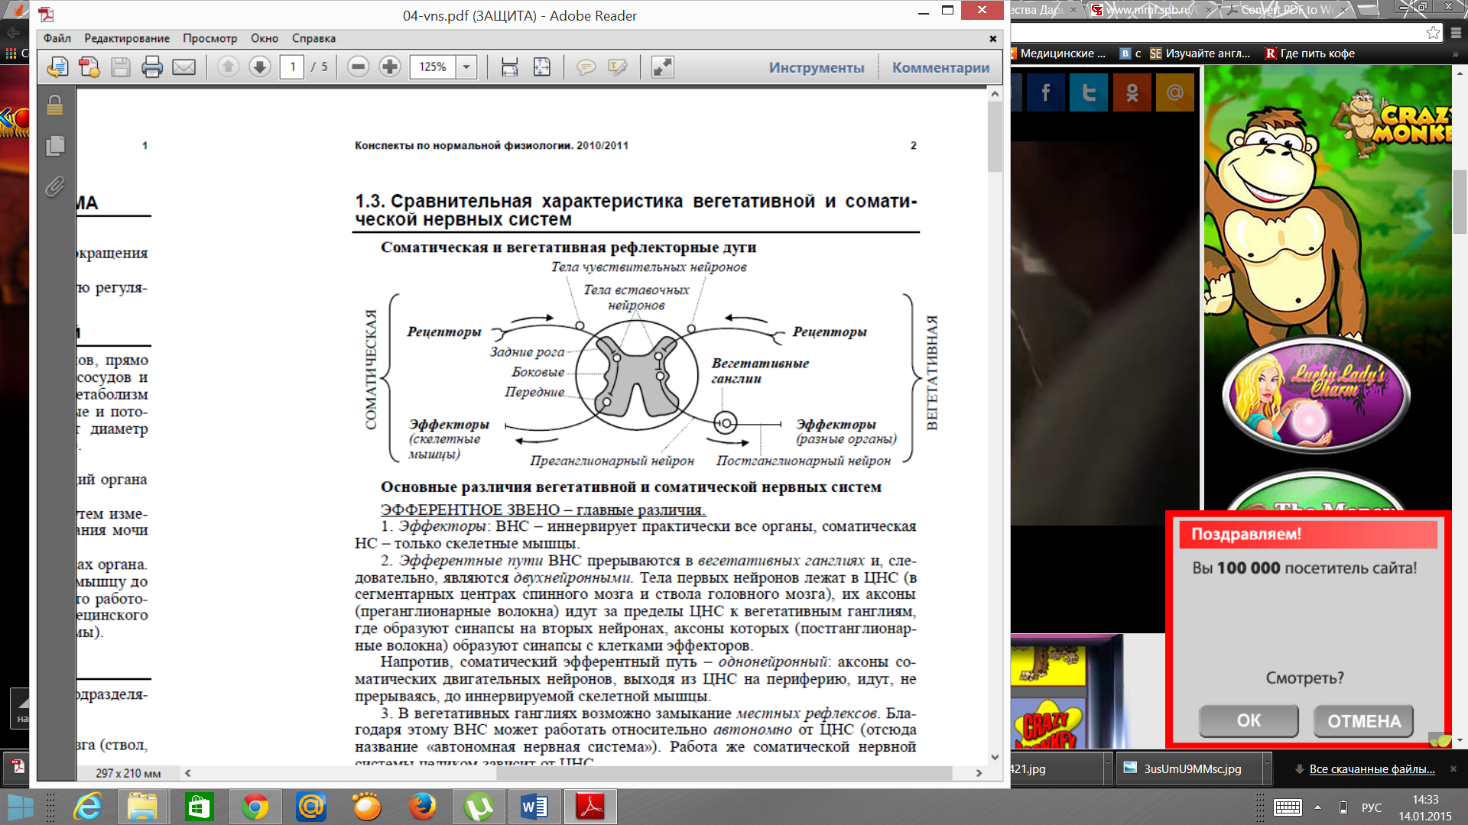Click the Create PDF online icon
This screenshot has width=1468, height=825.
89,67
